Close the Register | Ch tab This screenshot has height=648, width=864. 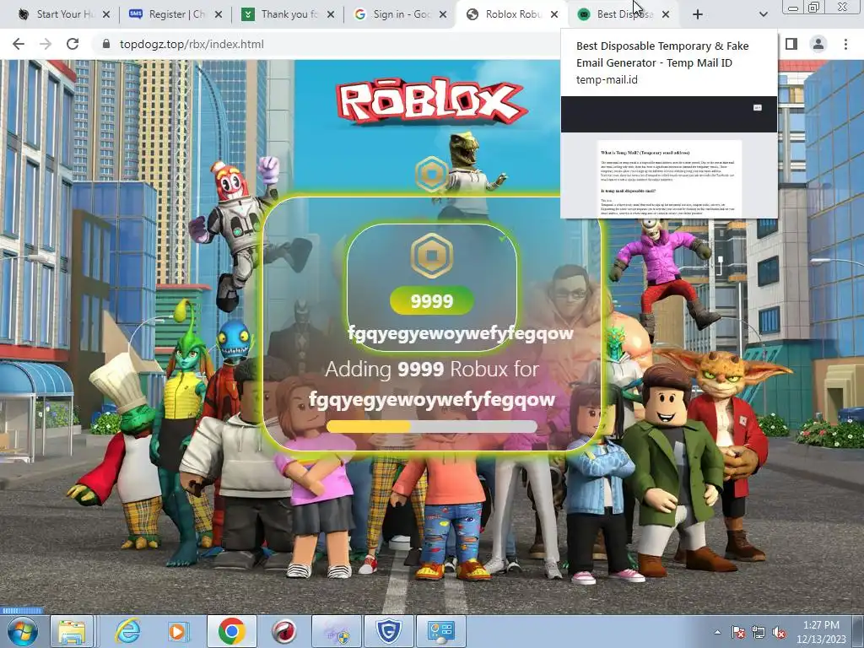click(219, 14)
